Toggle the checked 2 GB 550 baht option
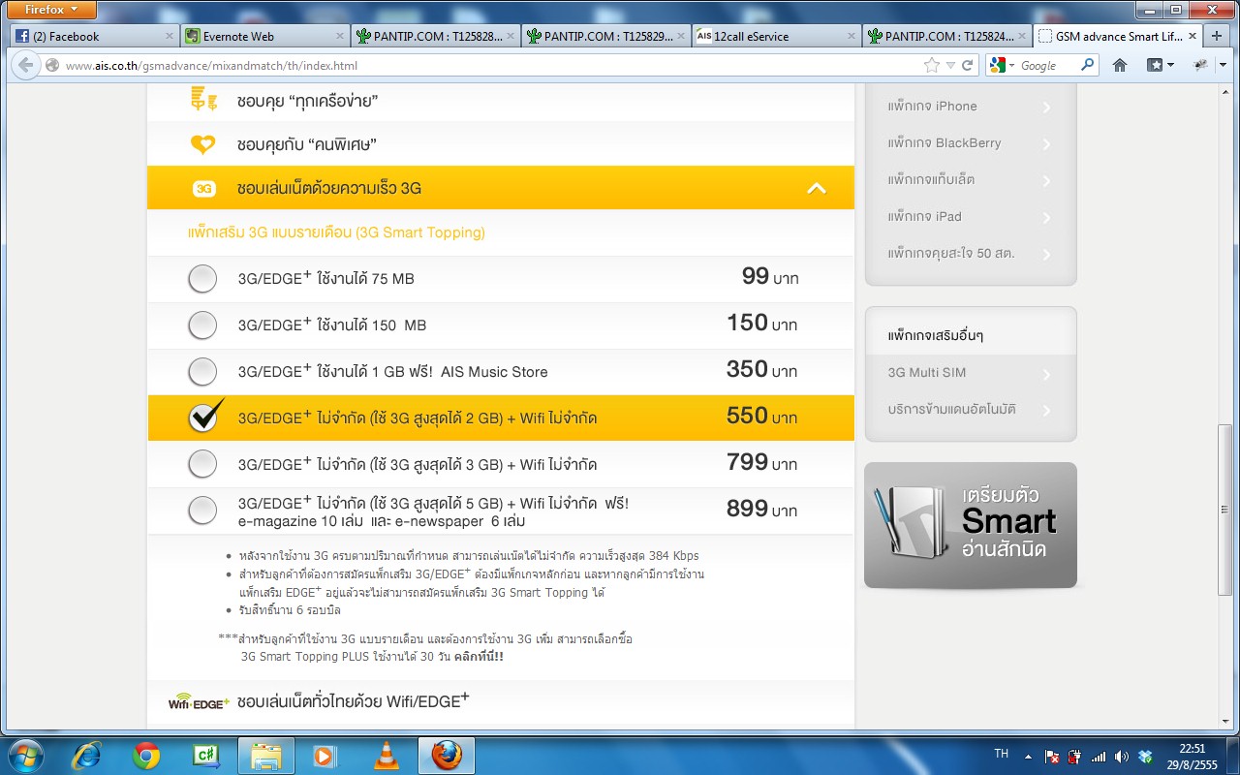This screenshot has height=775, width=1240. (204, 417)
